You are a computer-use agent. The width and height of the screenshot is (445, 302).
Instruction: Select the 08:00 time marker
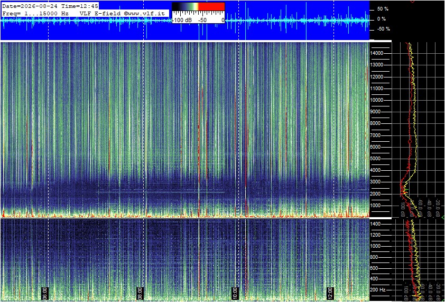tap(140, 293)
